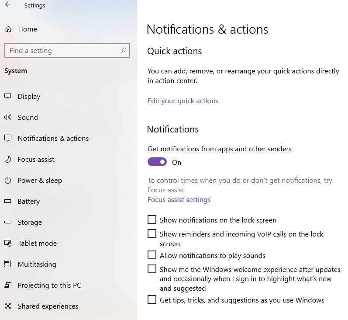The height and width of the screenshot is (320, 348).
Task: Click the Notifications & actions icon
Action: (8, 138)
